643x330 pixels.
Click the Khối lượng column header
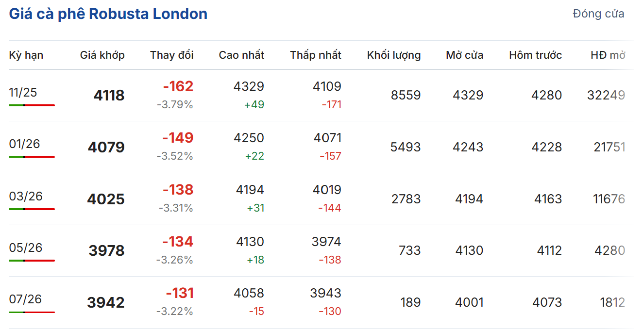click(x=394, y=55)
